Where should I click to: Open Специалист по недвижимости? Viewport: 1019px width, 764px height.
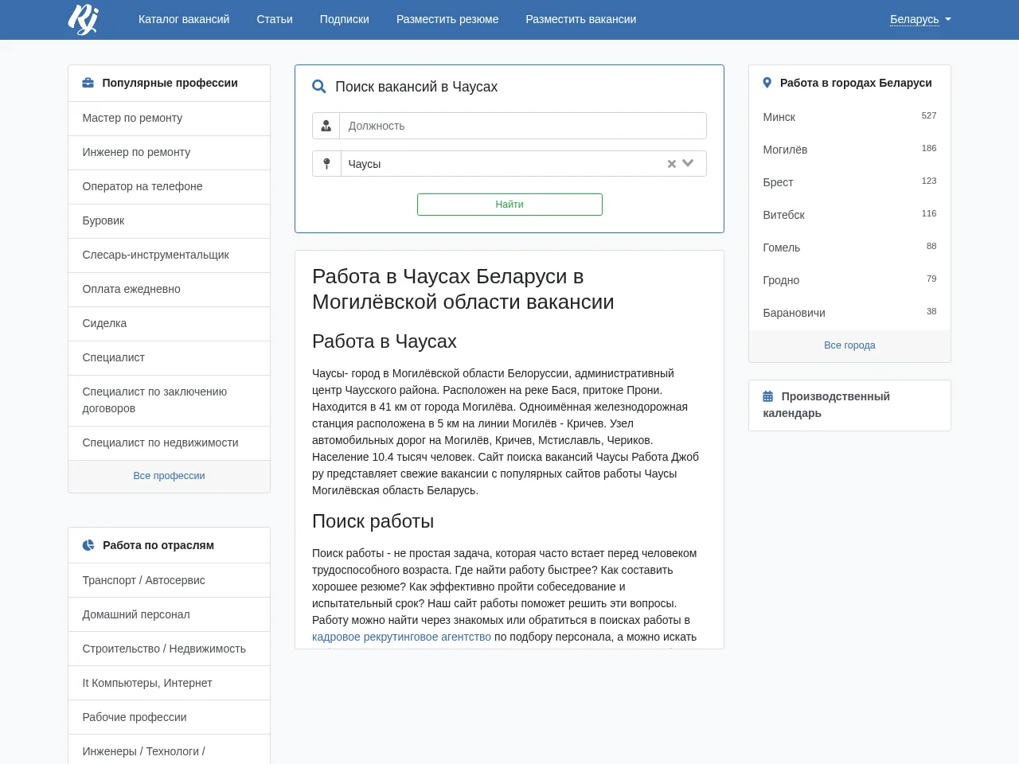tap(169, 442)
